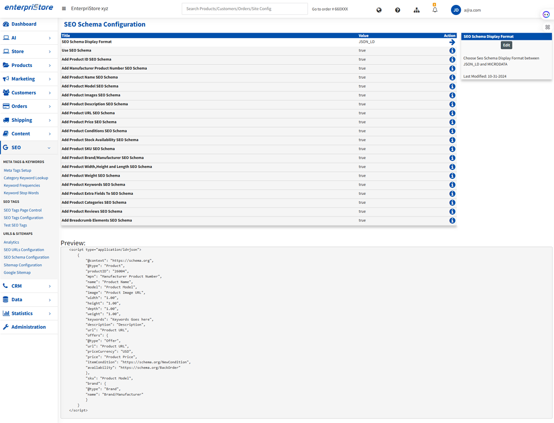
Task: Open the sitemap hierarchy icon in header
Action: click(x=416, y=10)
